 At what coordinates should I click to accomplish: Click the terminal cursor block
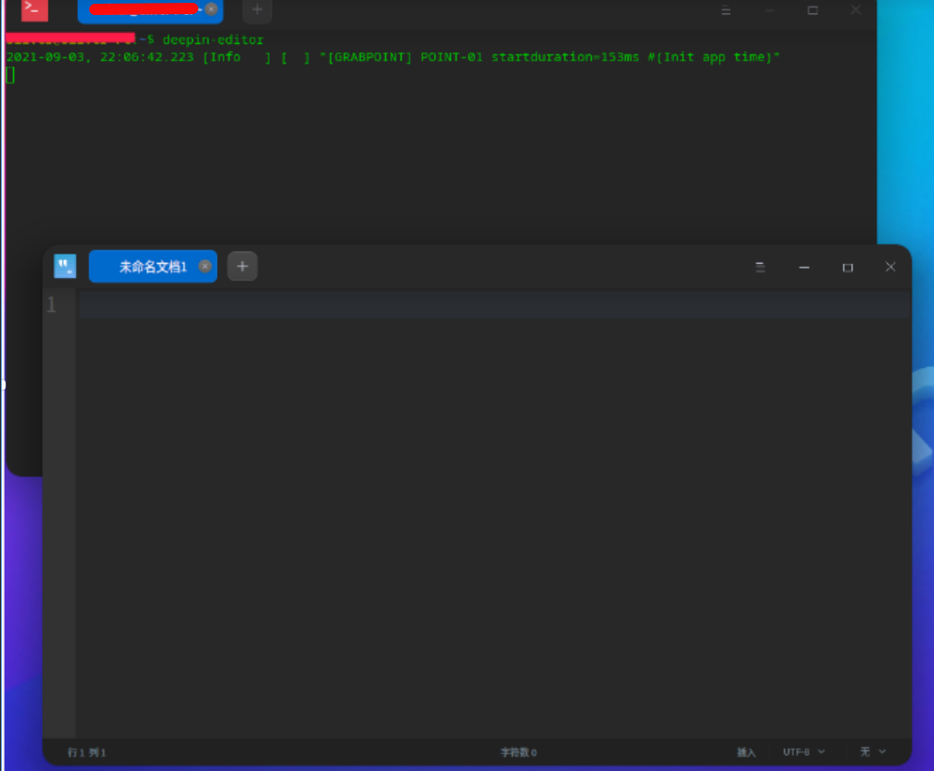pos(10,75)
